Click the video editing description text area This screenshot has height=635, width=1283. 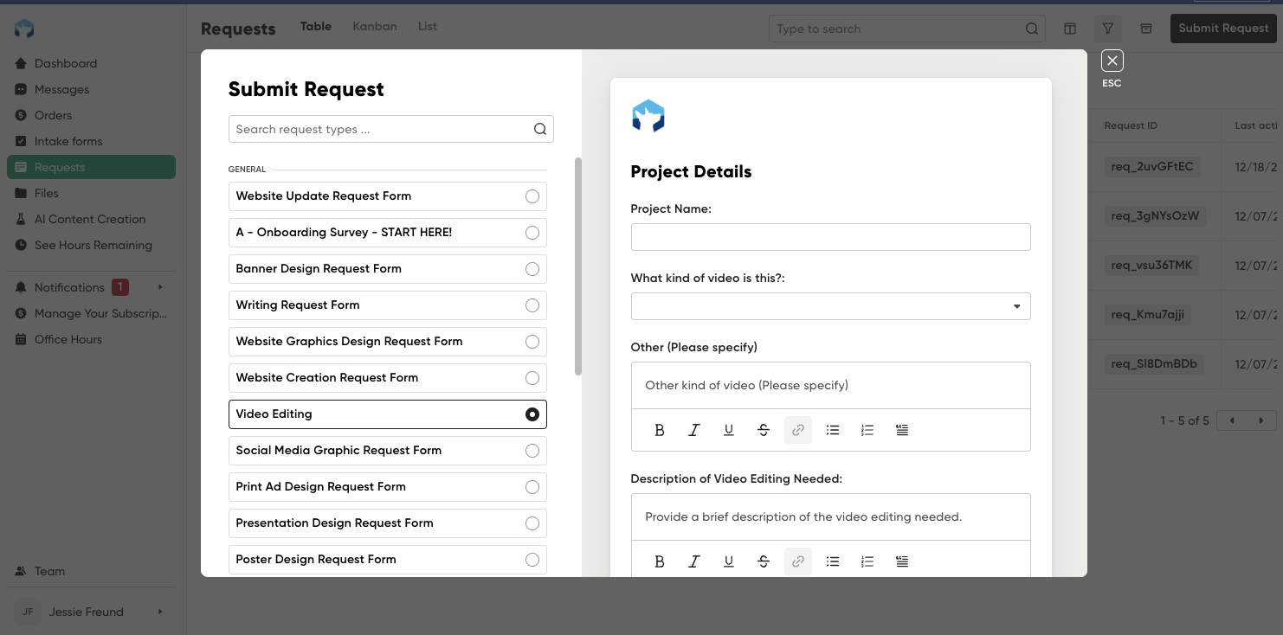click(x=830, y=516)
